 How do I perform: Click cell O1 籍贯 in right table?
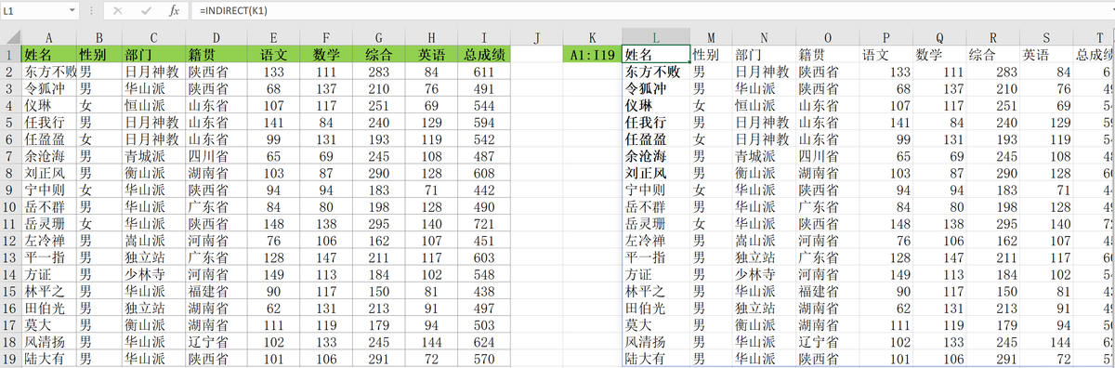point(827,55)
